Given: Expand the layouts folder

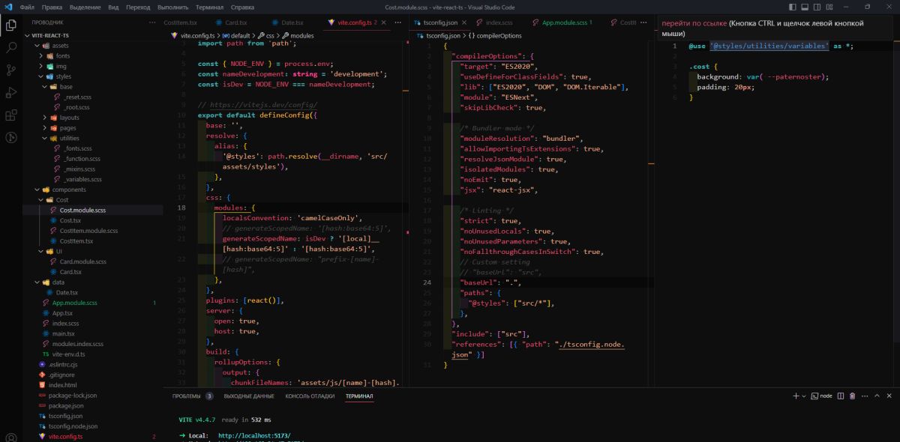Looking at the screenshot, I should pos(92,118).
